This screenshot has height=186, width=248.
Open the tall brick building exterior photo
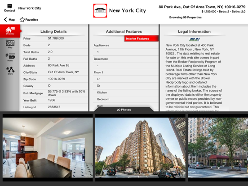click(140, 147)
